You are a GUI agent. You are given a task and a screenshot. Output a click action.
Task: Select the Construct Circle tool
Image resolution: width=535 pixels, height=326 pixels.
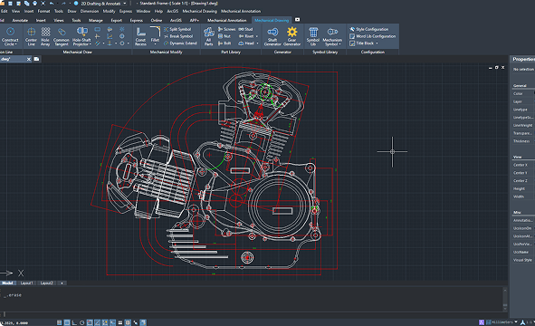click(x=10, y=36)
